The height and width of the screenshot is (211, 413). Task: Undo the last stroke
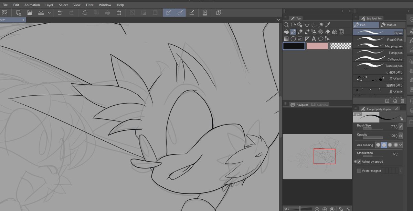tap(60, 13)
